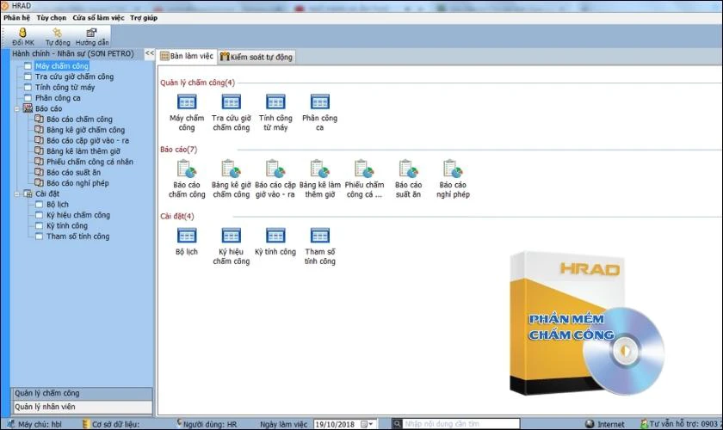Screen dimensions: 723x430
Task: Select Báo cáo cặp giờ vào - ra tree item
Action: 88,140
